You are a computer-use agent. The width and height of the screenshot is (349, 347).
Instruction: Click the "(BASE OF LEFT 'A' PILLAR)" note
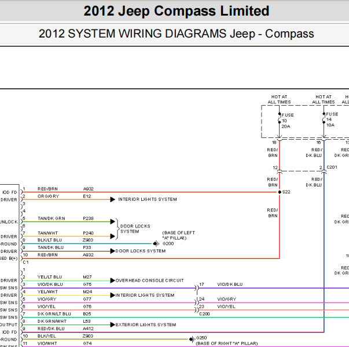pos(178,236)
